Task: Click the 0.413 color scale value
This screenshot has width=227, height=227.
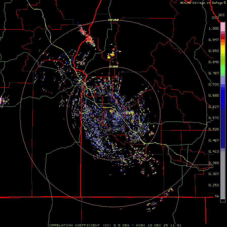Action: coord(214,152)
